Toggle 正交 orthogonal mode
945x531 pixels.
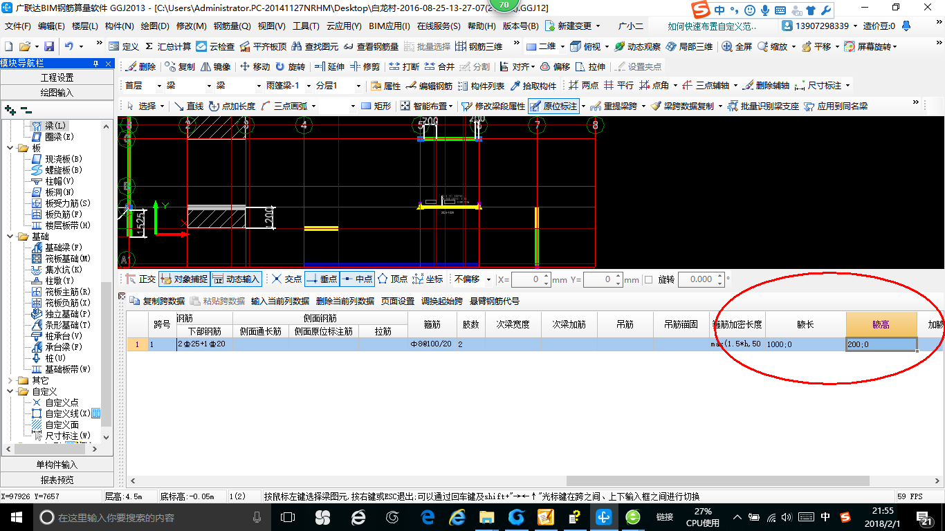click(x=141, y=279)
